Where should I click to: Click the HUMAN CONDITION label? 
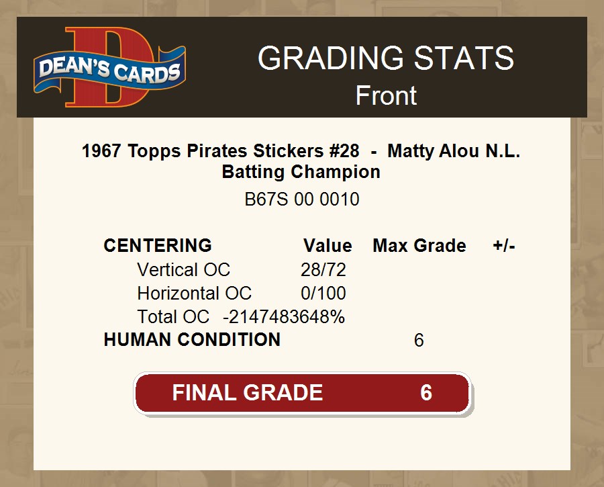pos(192,340)
